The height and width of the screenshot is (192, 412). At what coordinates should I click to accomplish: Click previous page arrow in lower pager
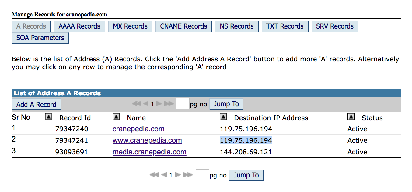pos(164,175)
